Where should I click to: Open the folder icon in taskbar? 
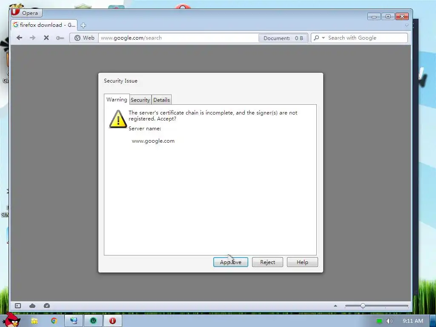pos(34,321)
